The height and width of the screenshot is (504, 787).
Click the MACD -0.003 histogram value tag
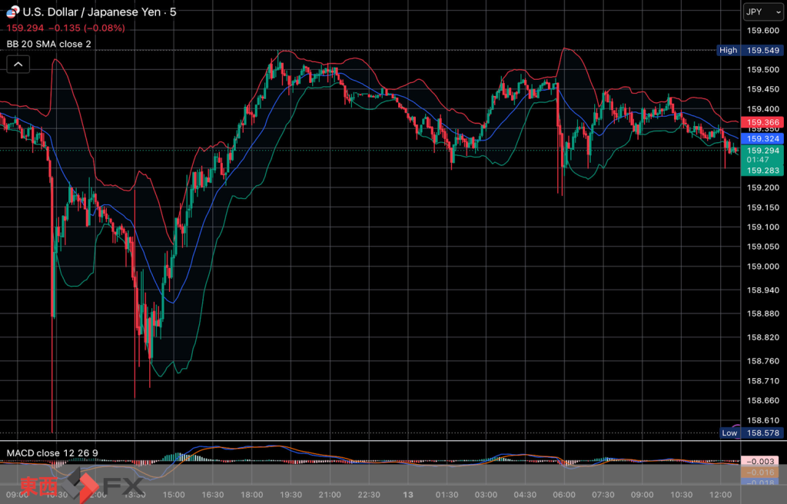tap(760, 461)
